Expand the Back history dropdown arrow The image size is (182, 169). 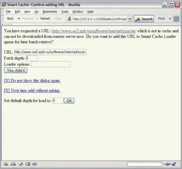tap(19, 19)
